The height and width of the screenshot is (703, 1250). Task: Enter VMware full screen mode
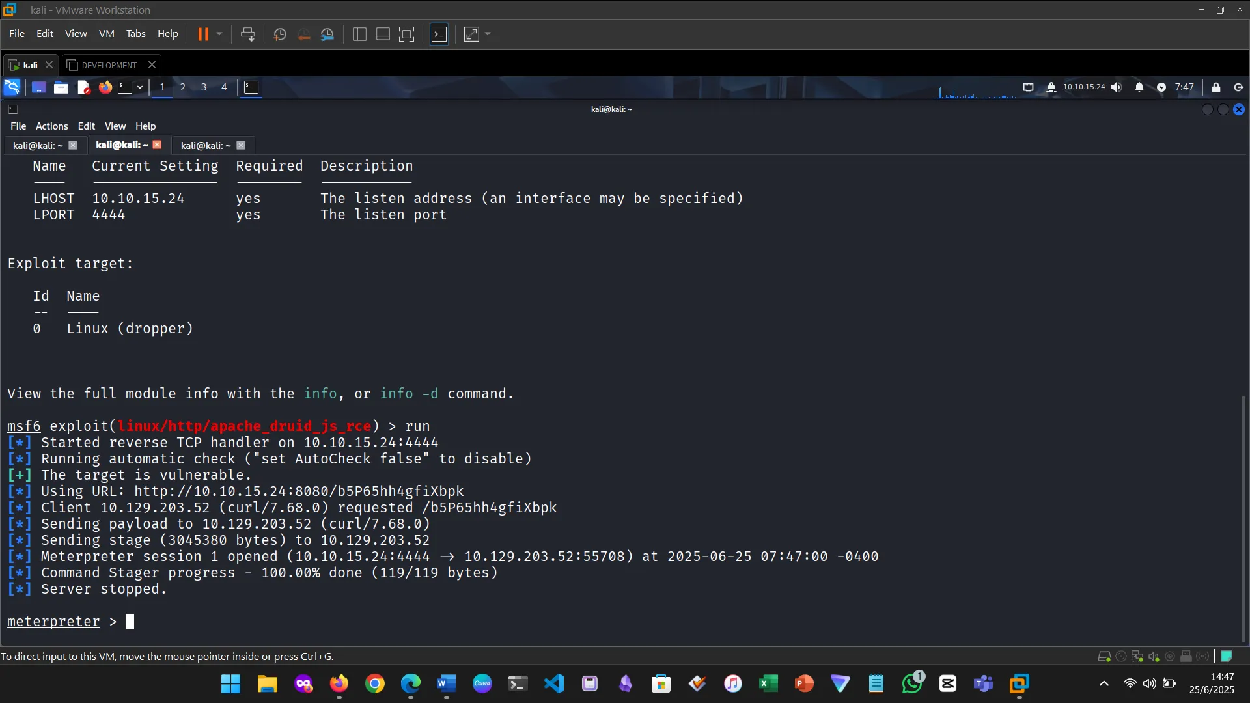coord(406,34)
